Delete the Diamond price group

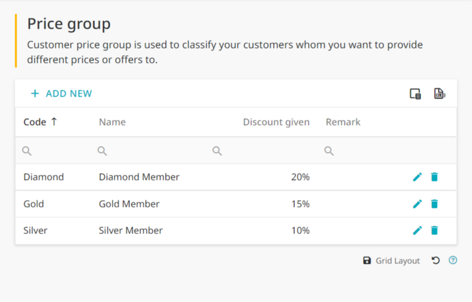(435, 177)
